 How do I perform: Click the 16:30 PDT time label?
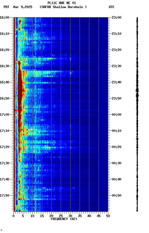pos(5,66)
